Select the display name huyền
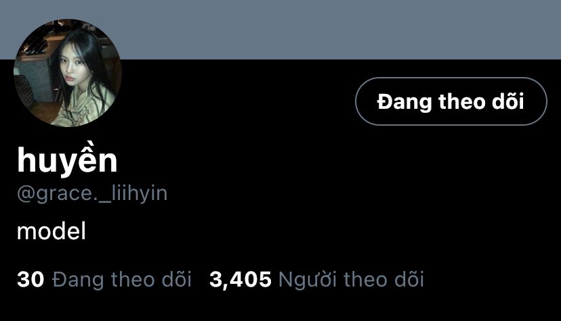Screen dimensions: 561x321 (67, 159)
